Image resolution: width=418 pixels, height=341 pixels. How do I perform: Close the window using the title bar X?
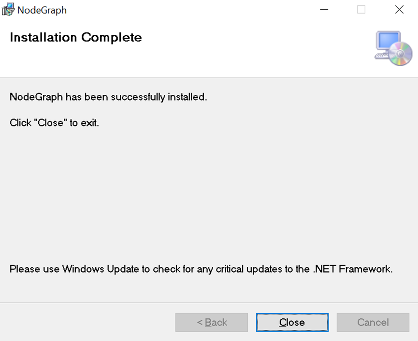click(x=399, y=10)
